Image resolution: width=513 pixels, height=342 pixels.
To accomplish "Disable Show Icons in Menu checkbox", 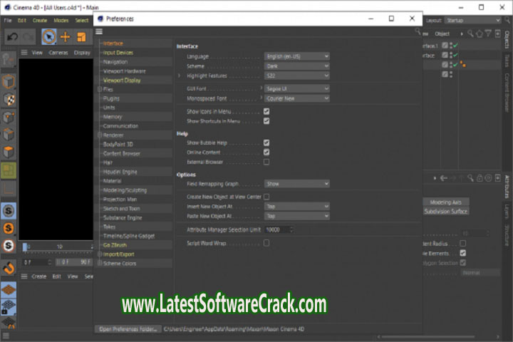I will (x=266, y=112).
